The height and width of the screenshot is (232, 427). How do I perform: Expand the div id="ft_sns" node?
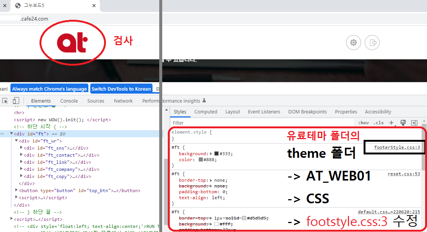pos(21,148)
